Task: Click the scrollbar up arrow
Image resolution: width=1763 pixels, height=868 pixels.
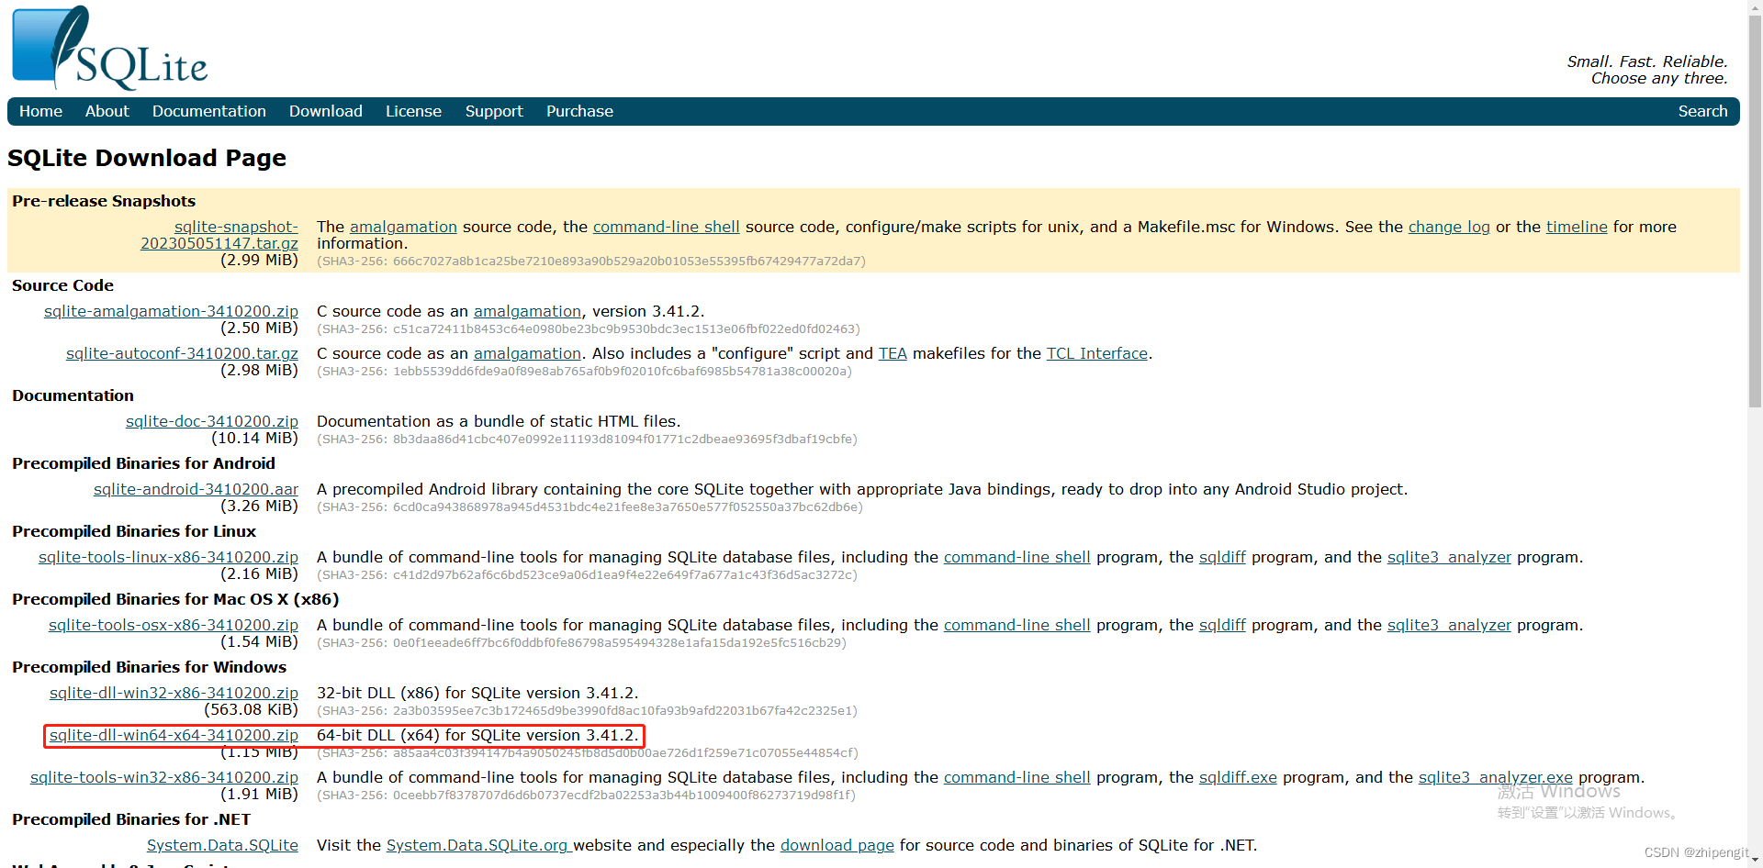Action: pos(1755,7)
